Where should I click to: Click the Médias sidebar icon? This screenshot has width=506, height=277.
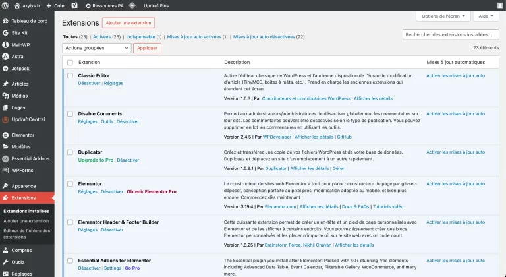click(x=5, y=96)
